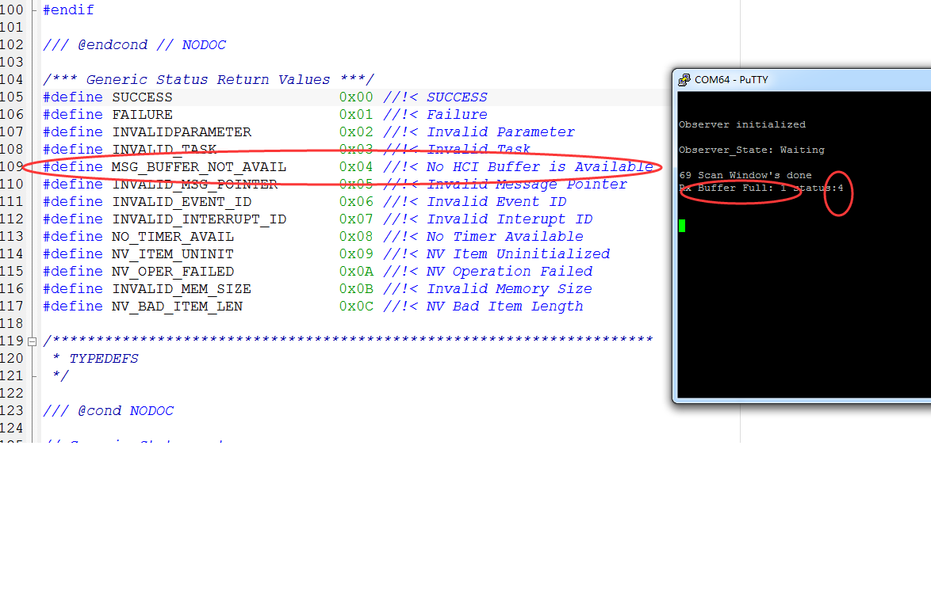Screen dimensions: 931x598
Task: Click the hex value 0x0B
Action: [356, 289]
